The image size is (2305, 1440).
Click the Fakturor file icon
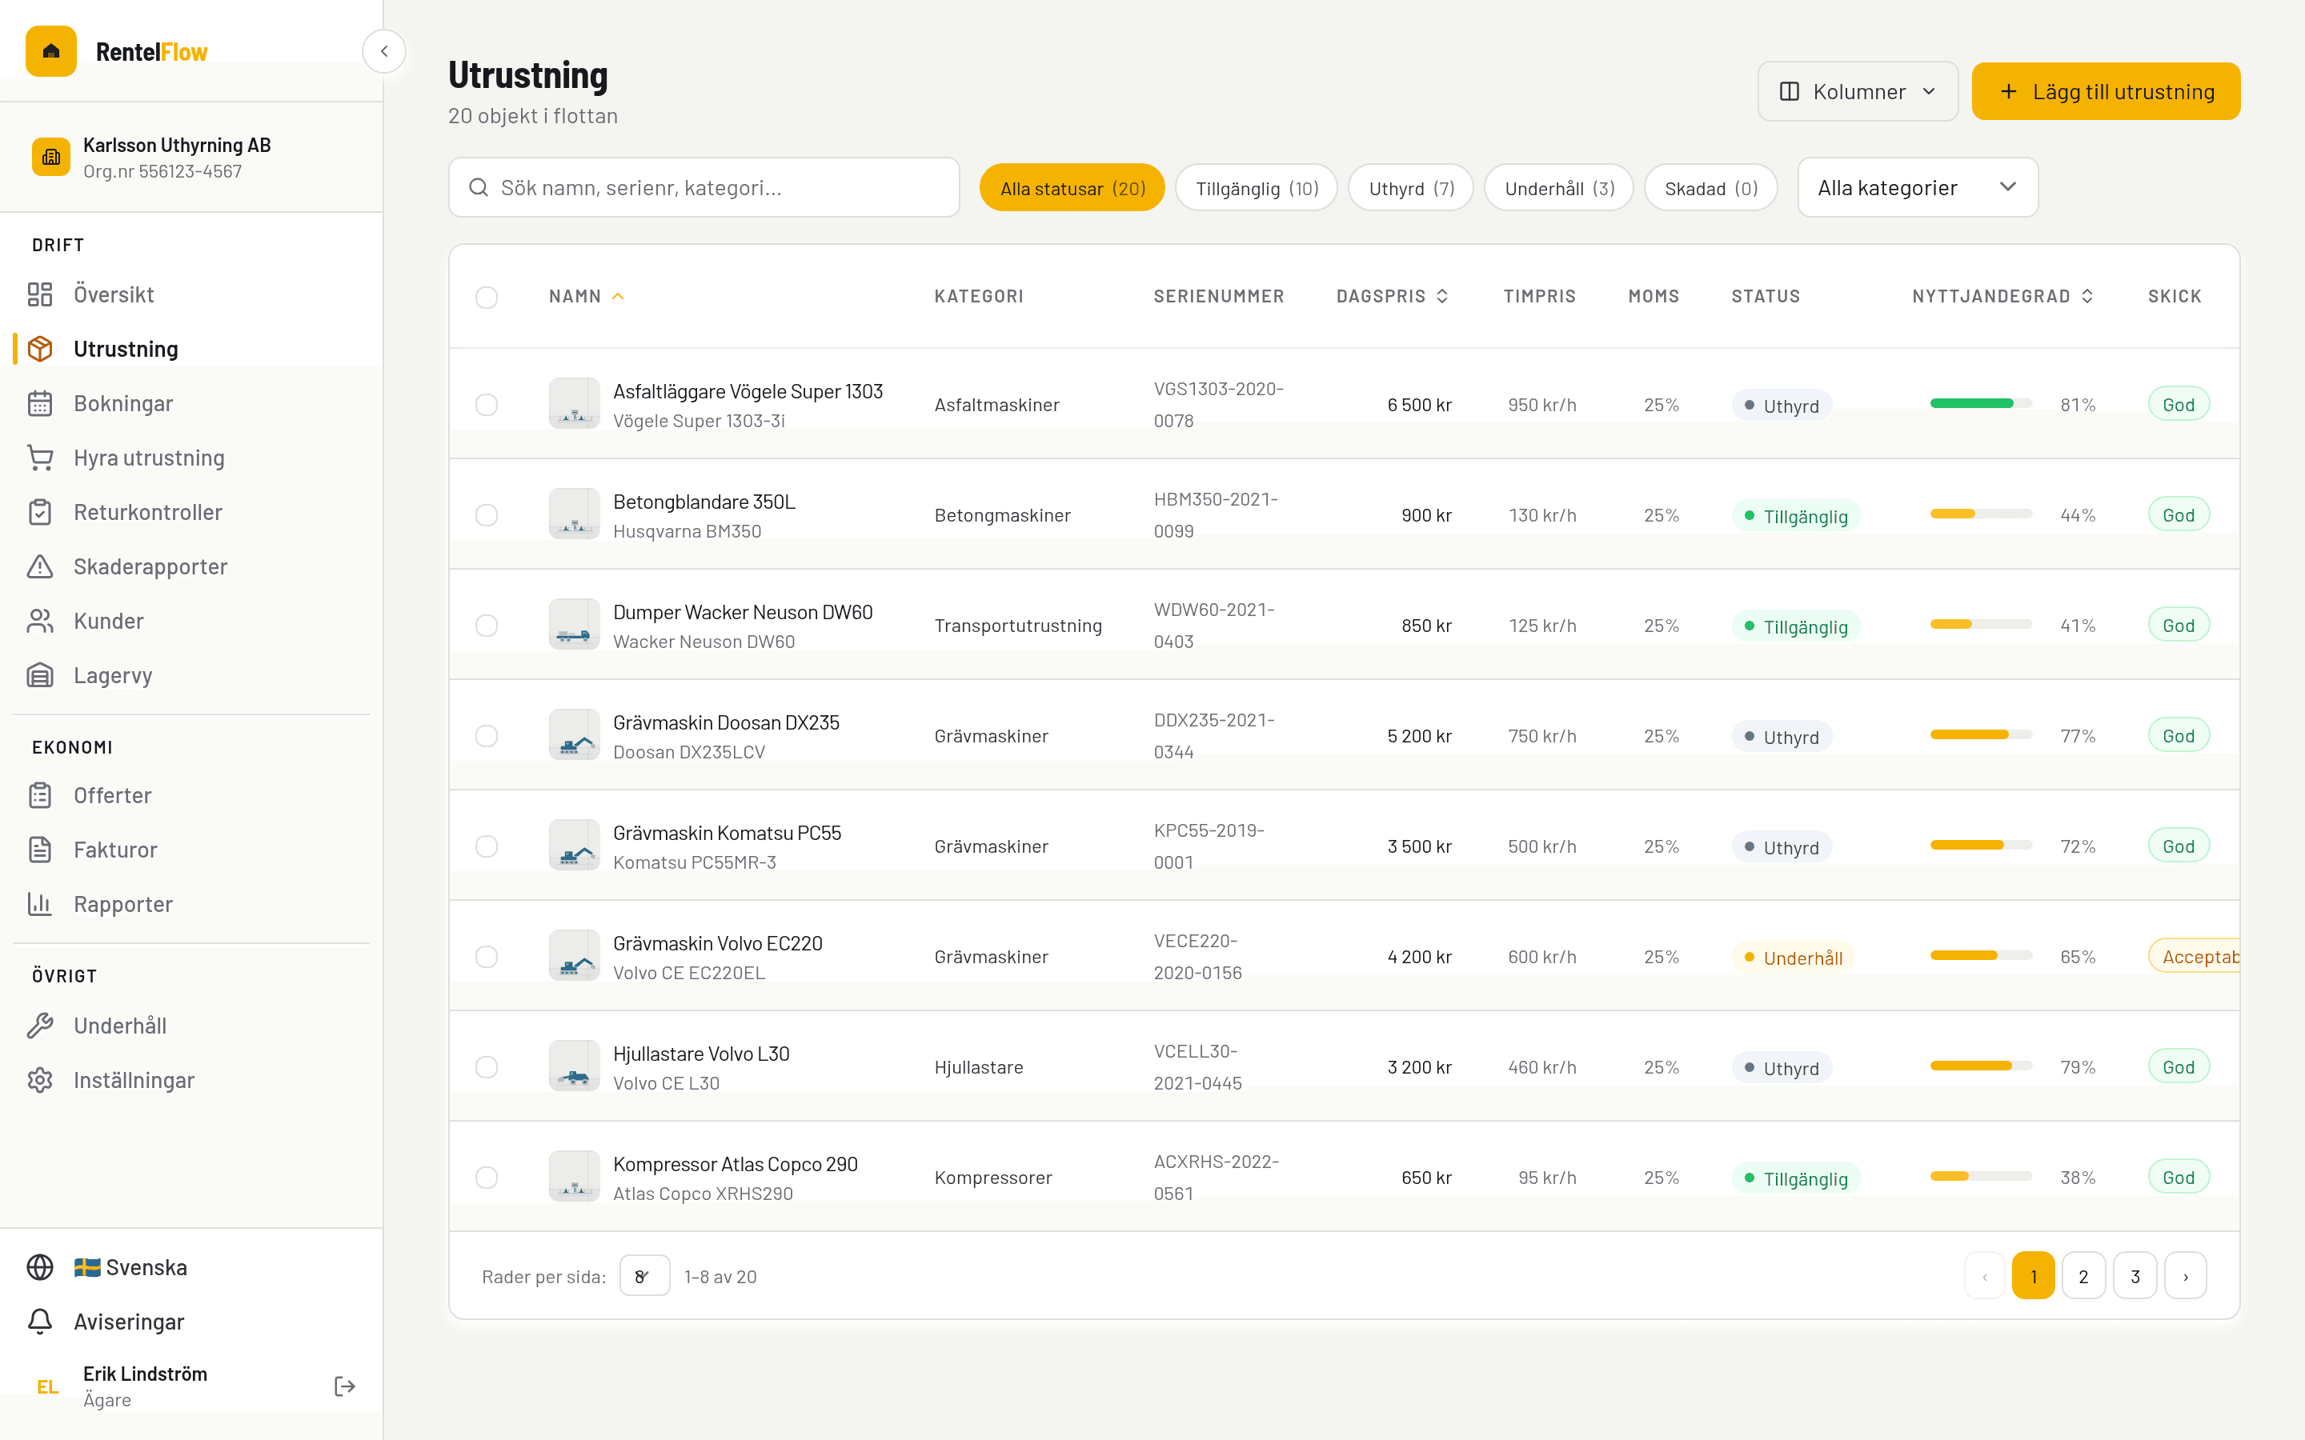pos(40,849)
